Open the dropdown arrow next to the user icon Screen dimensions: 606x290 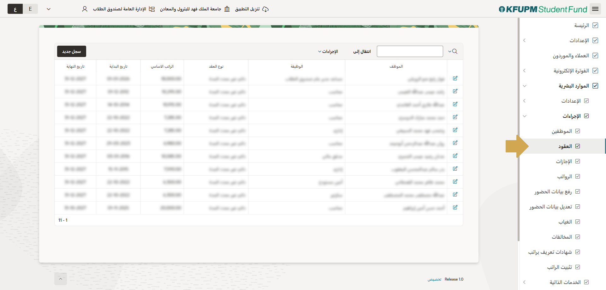point(49,9)
